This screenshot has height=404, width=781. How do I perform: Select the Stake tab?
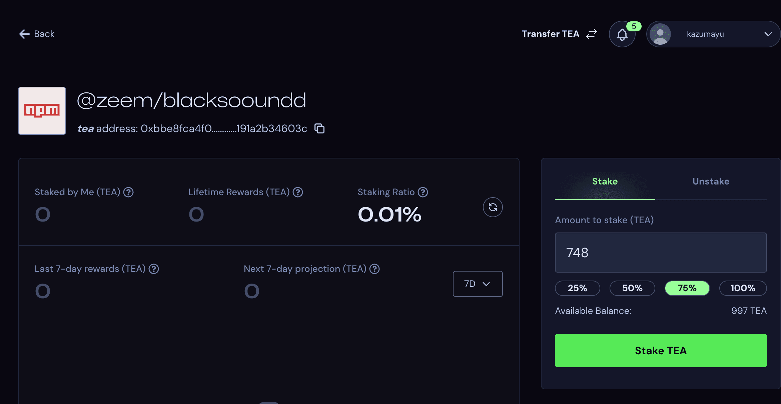pyautogui.click(x=605, y=181)
